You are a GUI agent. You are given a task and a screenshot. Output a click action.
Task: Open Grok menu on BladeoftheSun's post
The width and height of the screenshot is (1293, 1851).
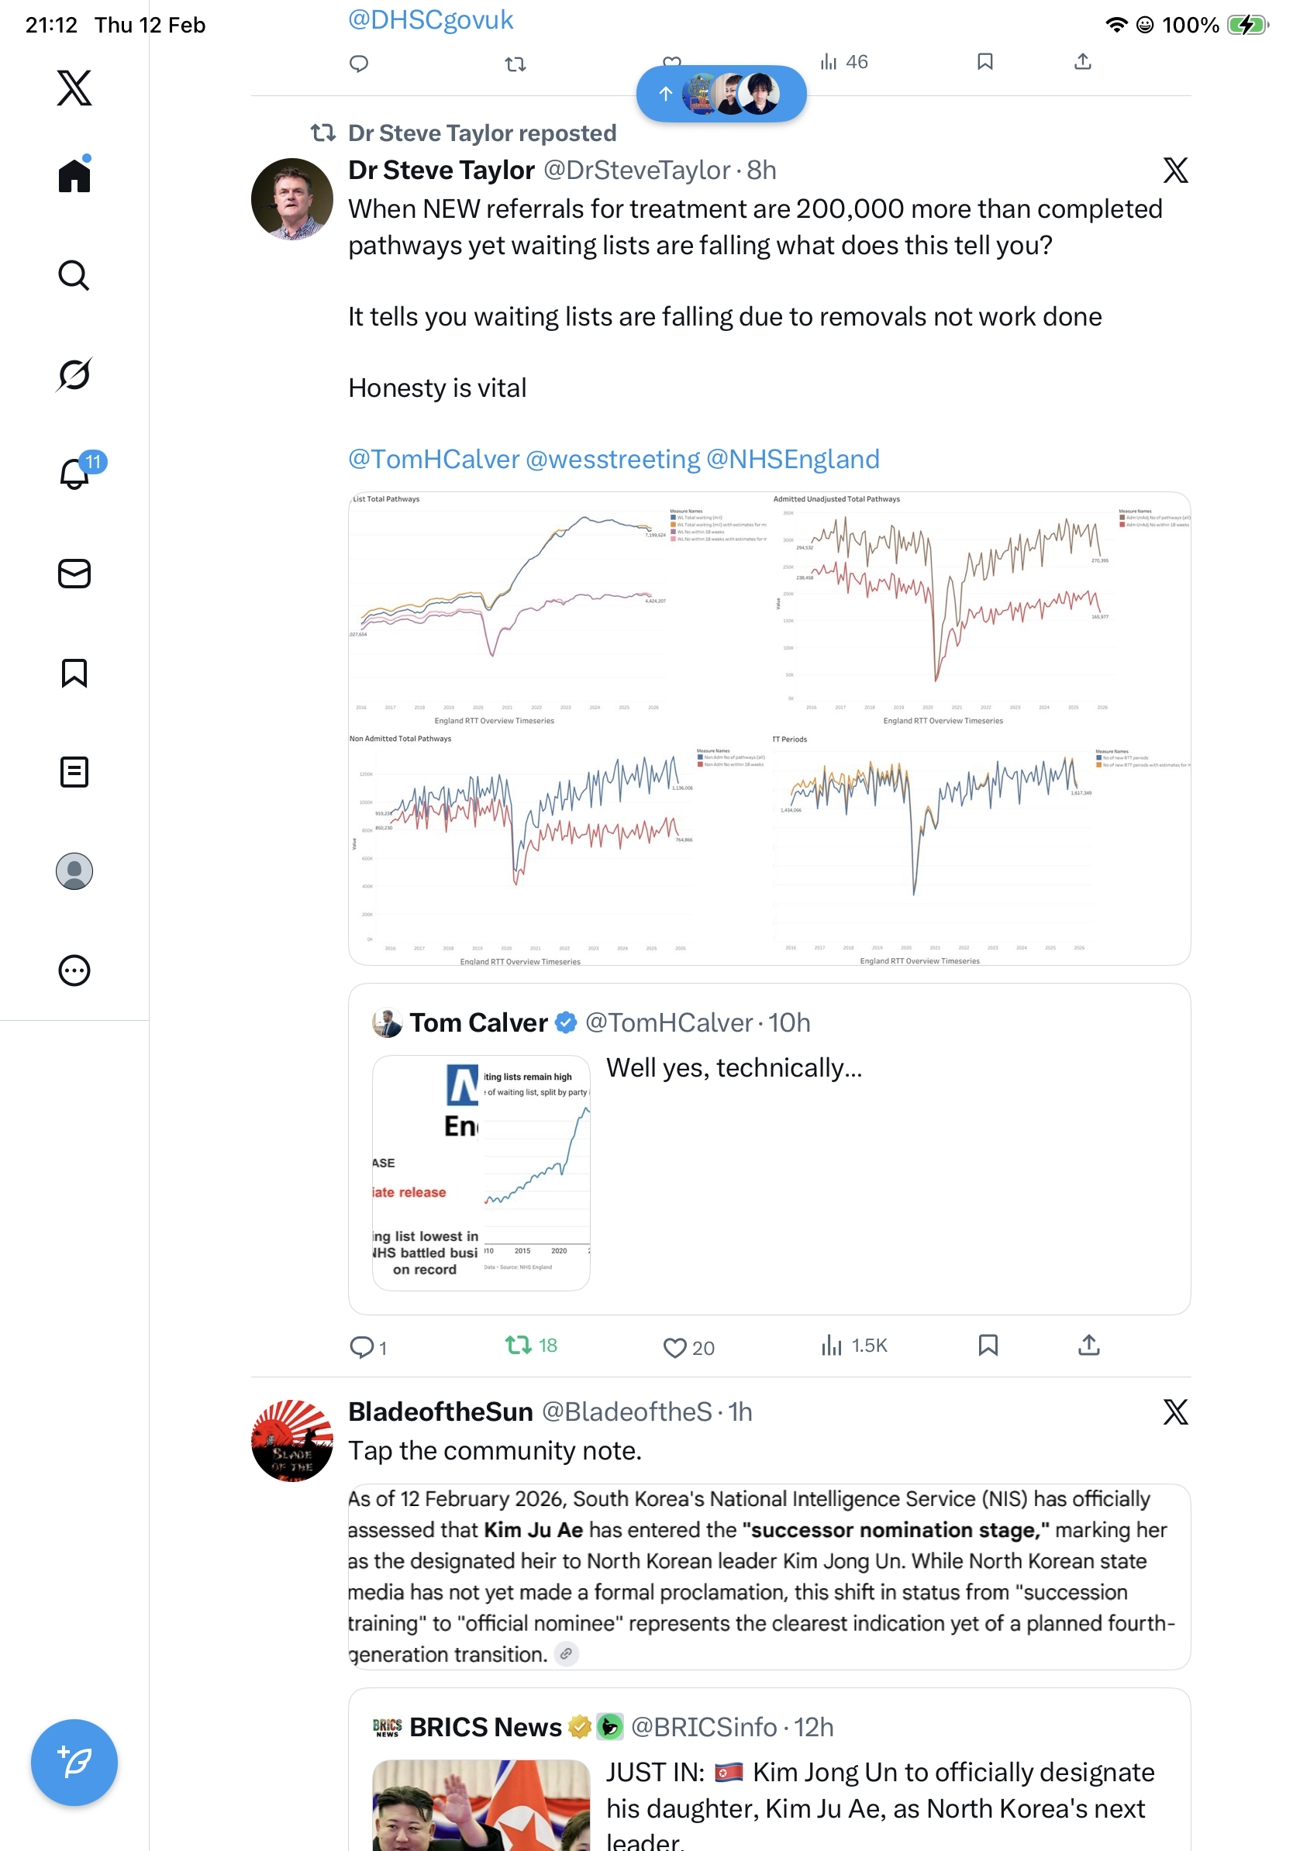pyautogui.click(x=1174, y=1412)
